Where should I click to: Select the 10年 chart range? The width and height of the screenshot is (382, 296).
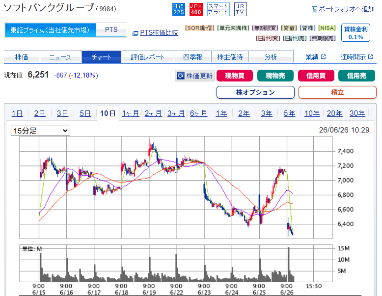(x=312, y=113)
